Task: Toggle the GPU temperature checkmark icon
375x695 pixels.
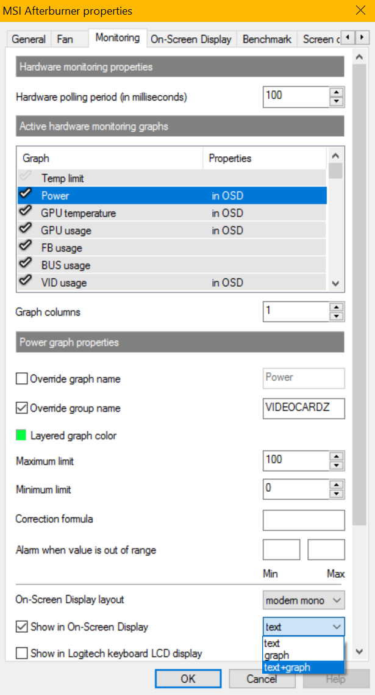Action: pos(25,213)
